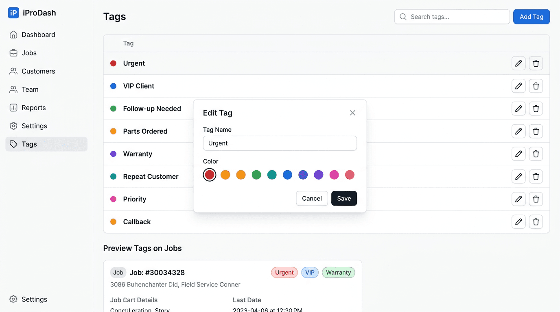
Task: Click the edit pencil for VIP Client
Action: 518,86
